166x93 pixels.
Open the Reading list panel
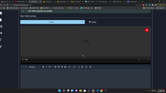(x=161, y=8)
